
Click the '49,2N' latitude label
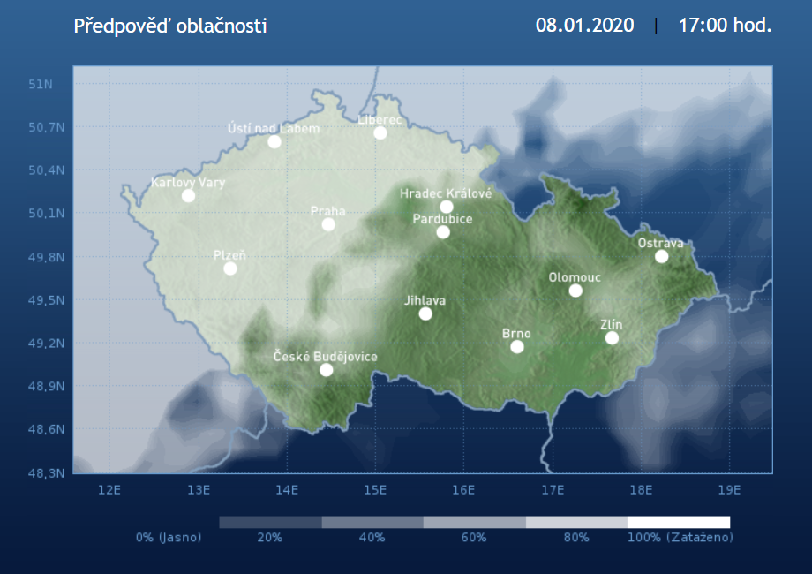(47, 343)
